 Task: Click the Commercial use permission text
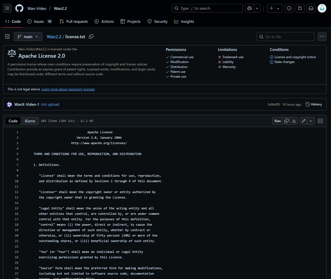[182, 57]
